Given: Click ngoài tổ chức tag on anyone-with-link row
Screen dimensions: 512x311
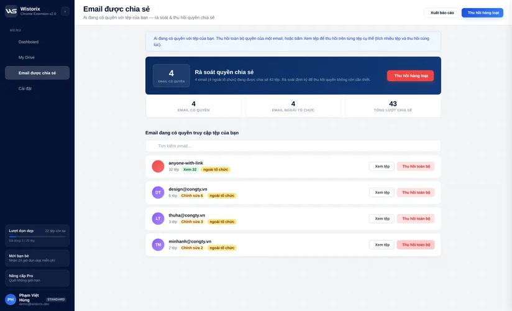Looking at the screenshot, I should tap(216, 169).
